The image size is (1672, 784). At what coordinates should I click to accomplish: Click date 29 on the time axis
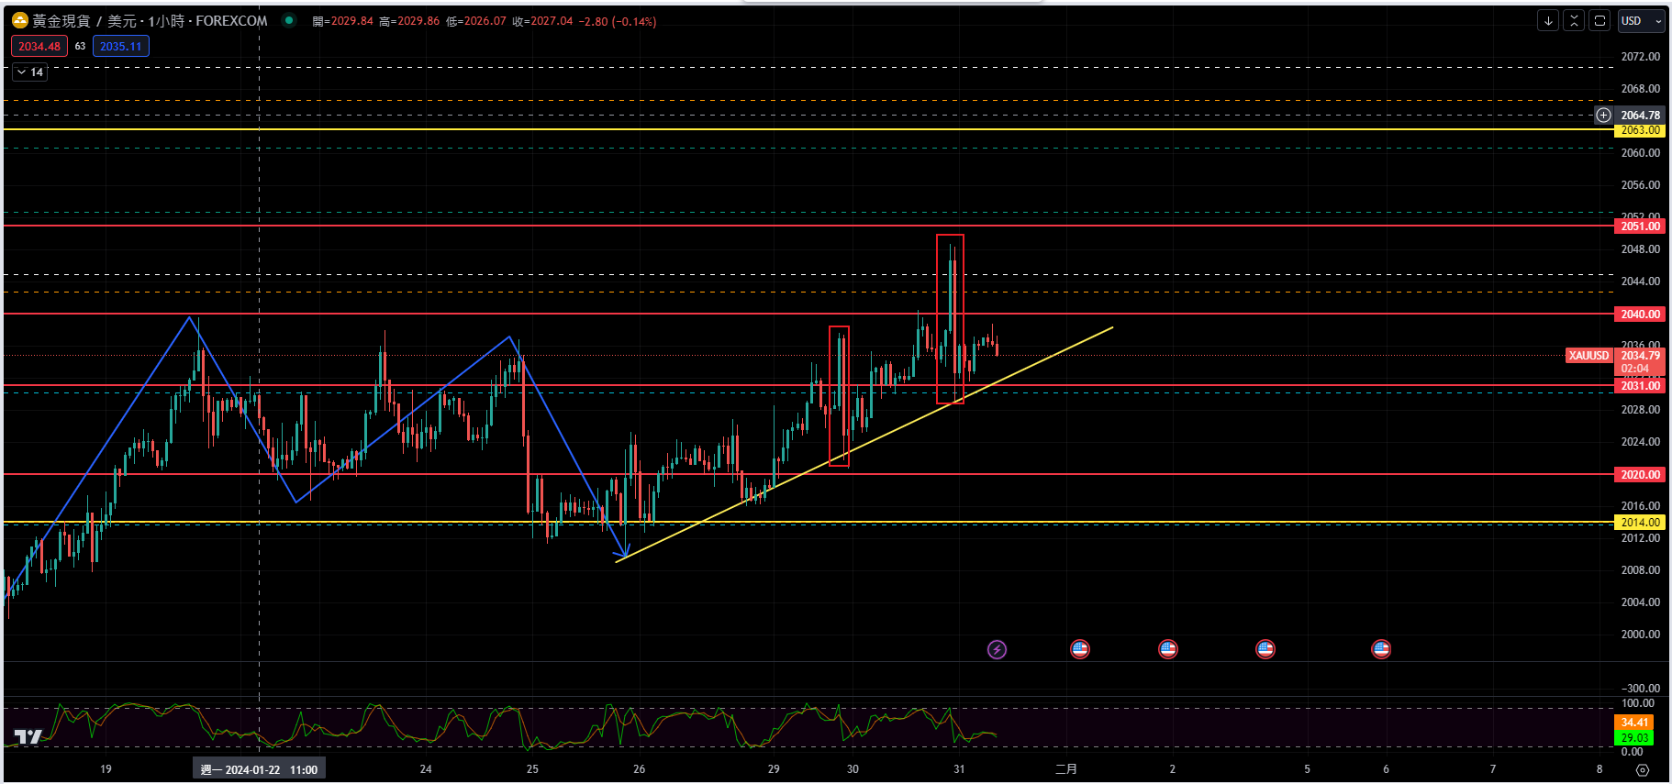tap(774, 769)
